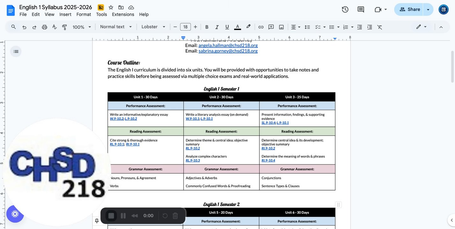
Task: Open version history clock icon
Action: pyautogui.click(x=345, y=10)
